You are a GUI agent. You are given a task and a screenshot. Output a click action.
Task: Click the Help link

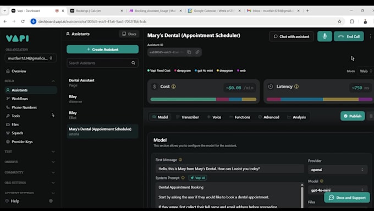point(15,201)
